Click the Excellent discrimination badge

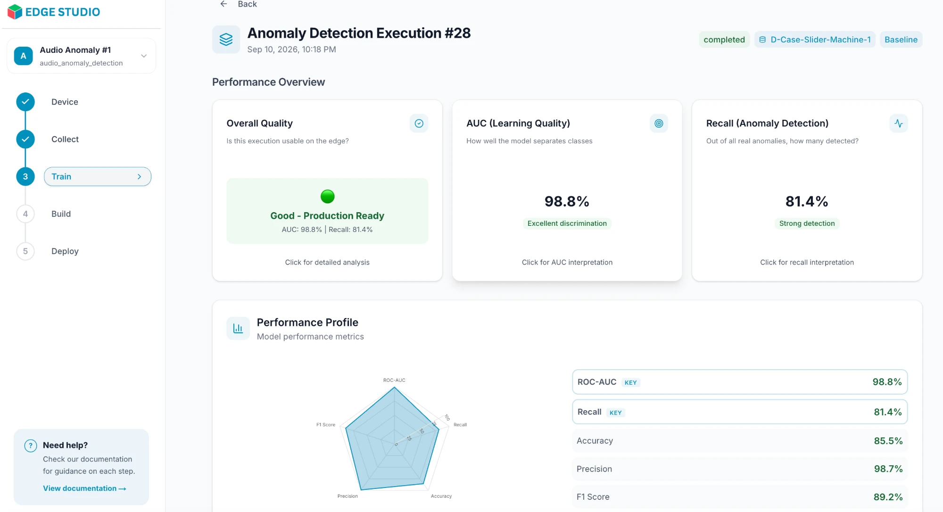(x=567, y=223)
